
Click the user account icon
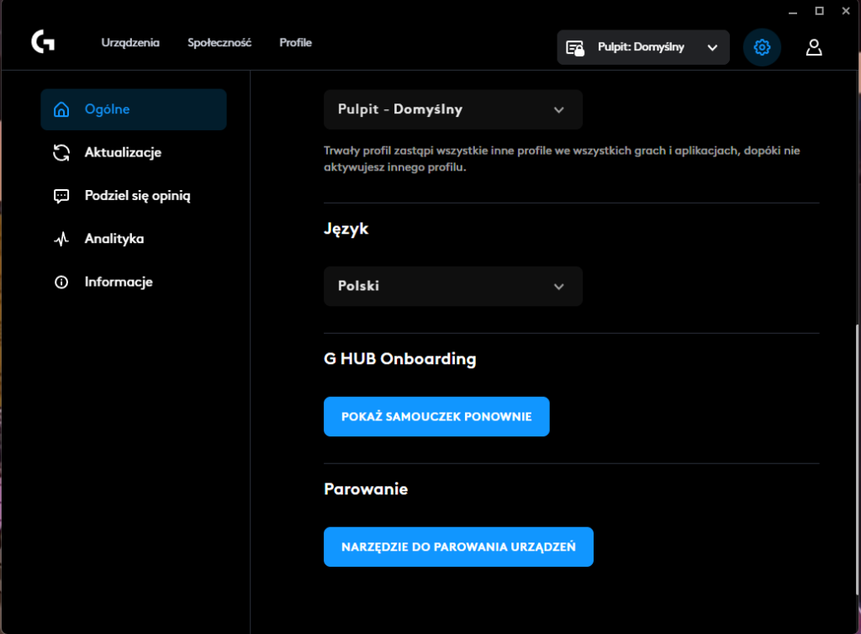pos(813,47)
